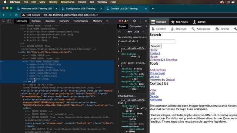Screen dimensions: 237x133
Task: Open DevTools settings gear
Action: [134, 21]
